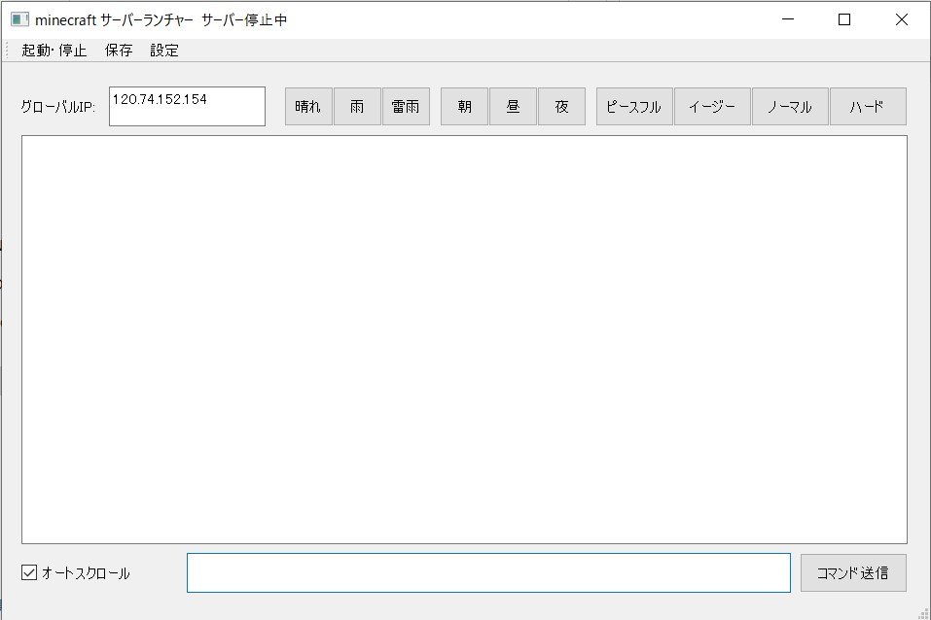Open the 設定 menu
Viewport: 931px width, 620px height.
point(164,51)
